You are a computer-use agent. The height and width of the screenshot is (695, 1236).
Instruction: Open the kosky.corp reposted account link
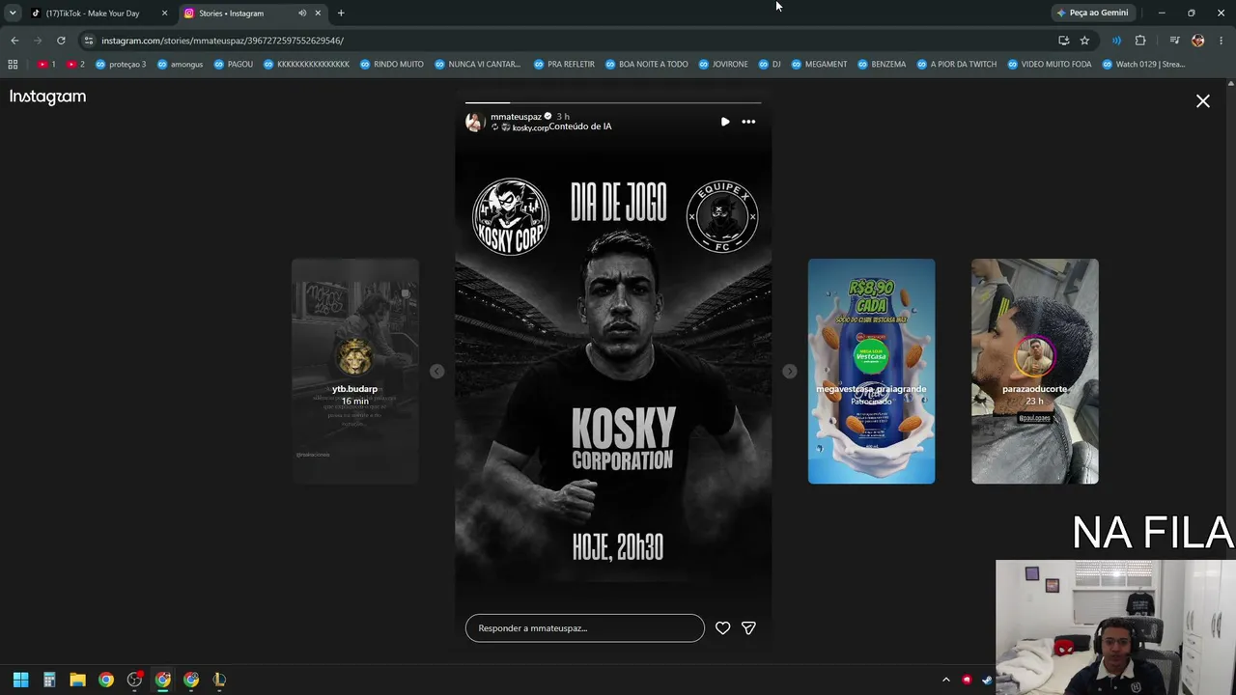530,127
